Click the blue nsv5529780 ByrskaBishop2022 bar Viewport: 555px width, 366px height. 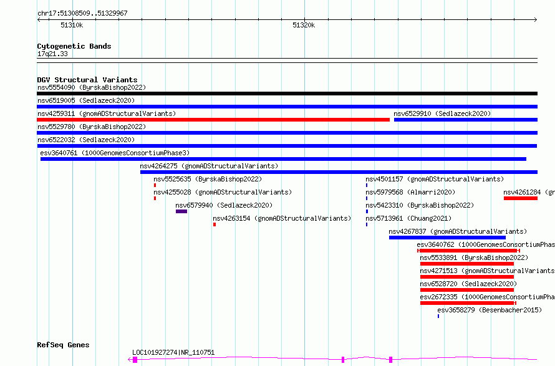pyautogui.click(x=287, y=133)
